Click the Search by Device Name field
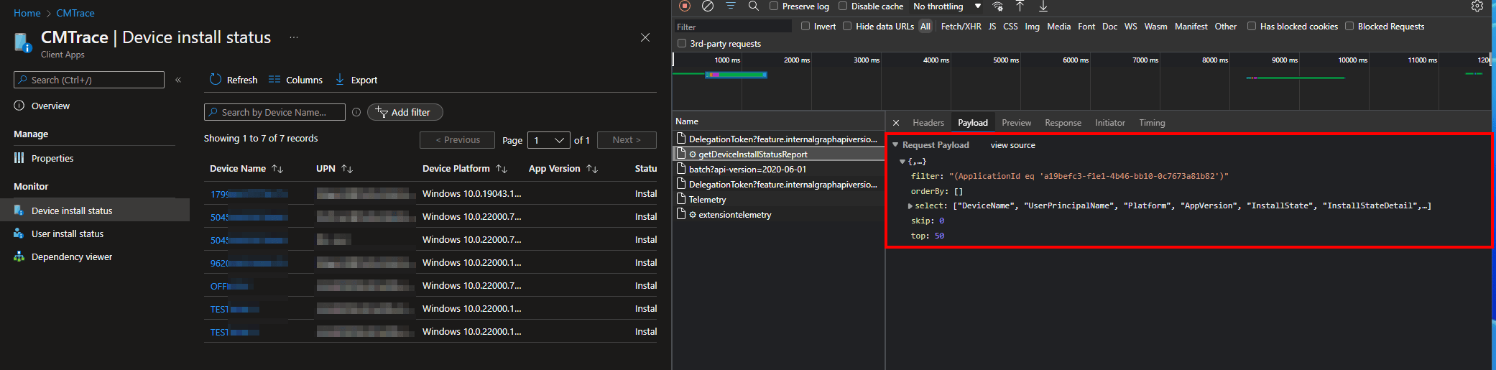Image resolution: width=1496 pixels, height=370 pixels. pyautogui.click(x=274, y=112)
